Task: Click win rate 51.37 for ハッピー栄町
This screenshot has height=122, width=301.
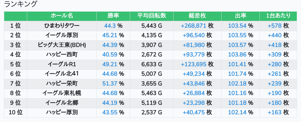Action: [110, 83]
